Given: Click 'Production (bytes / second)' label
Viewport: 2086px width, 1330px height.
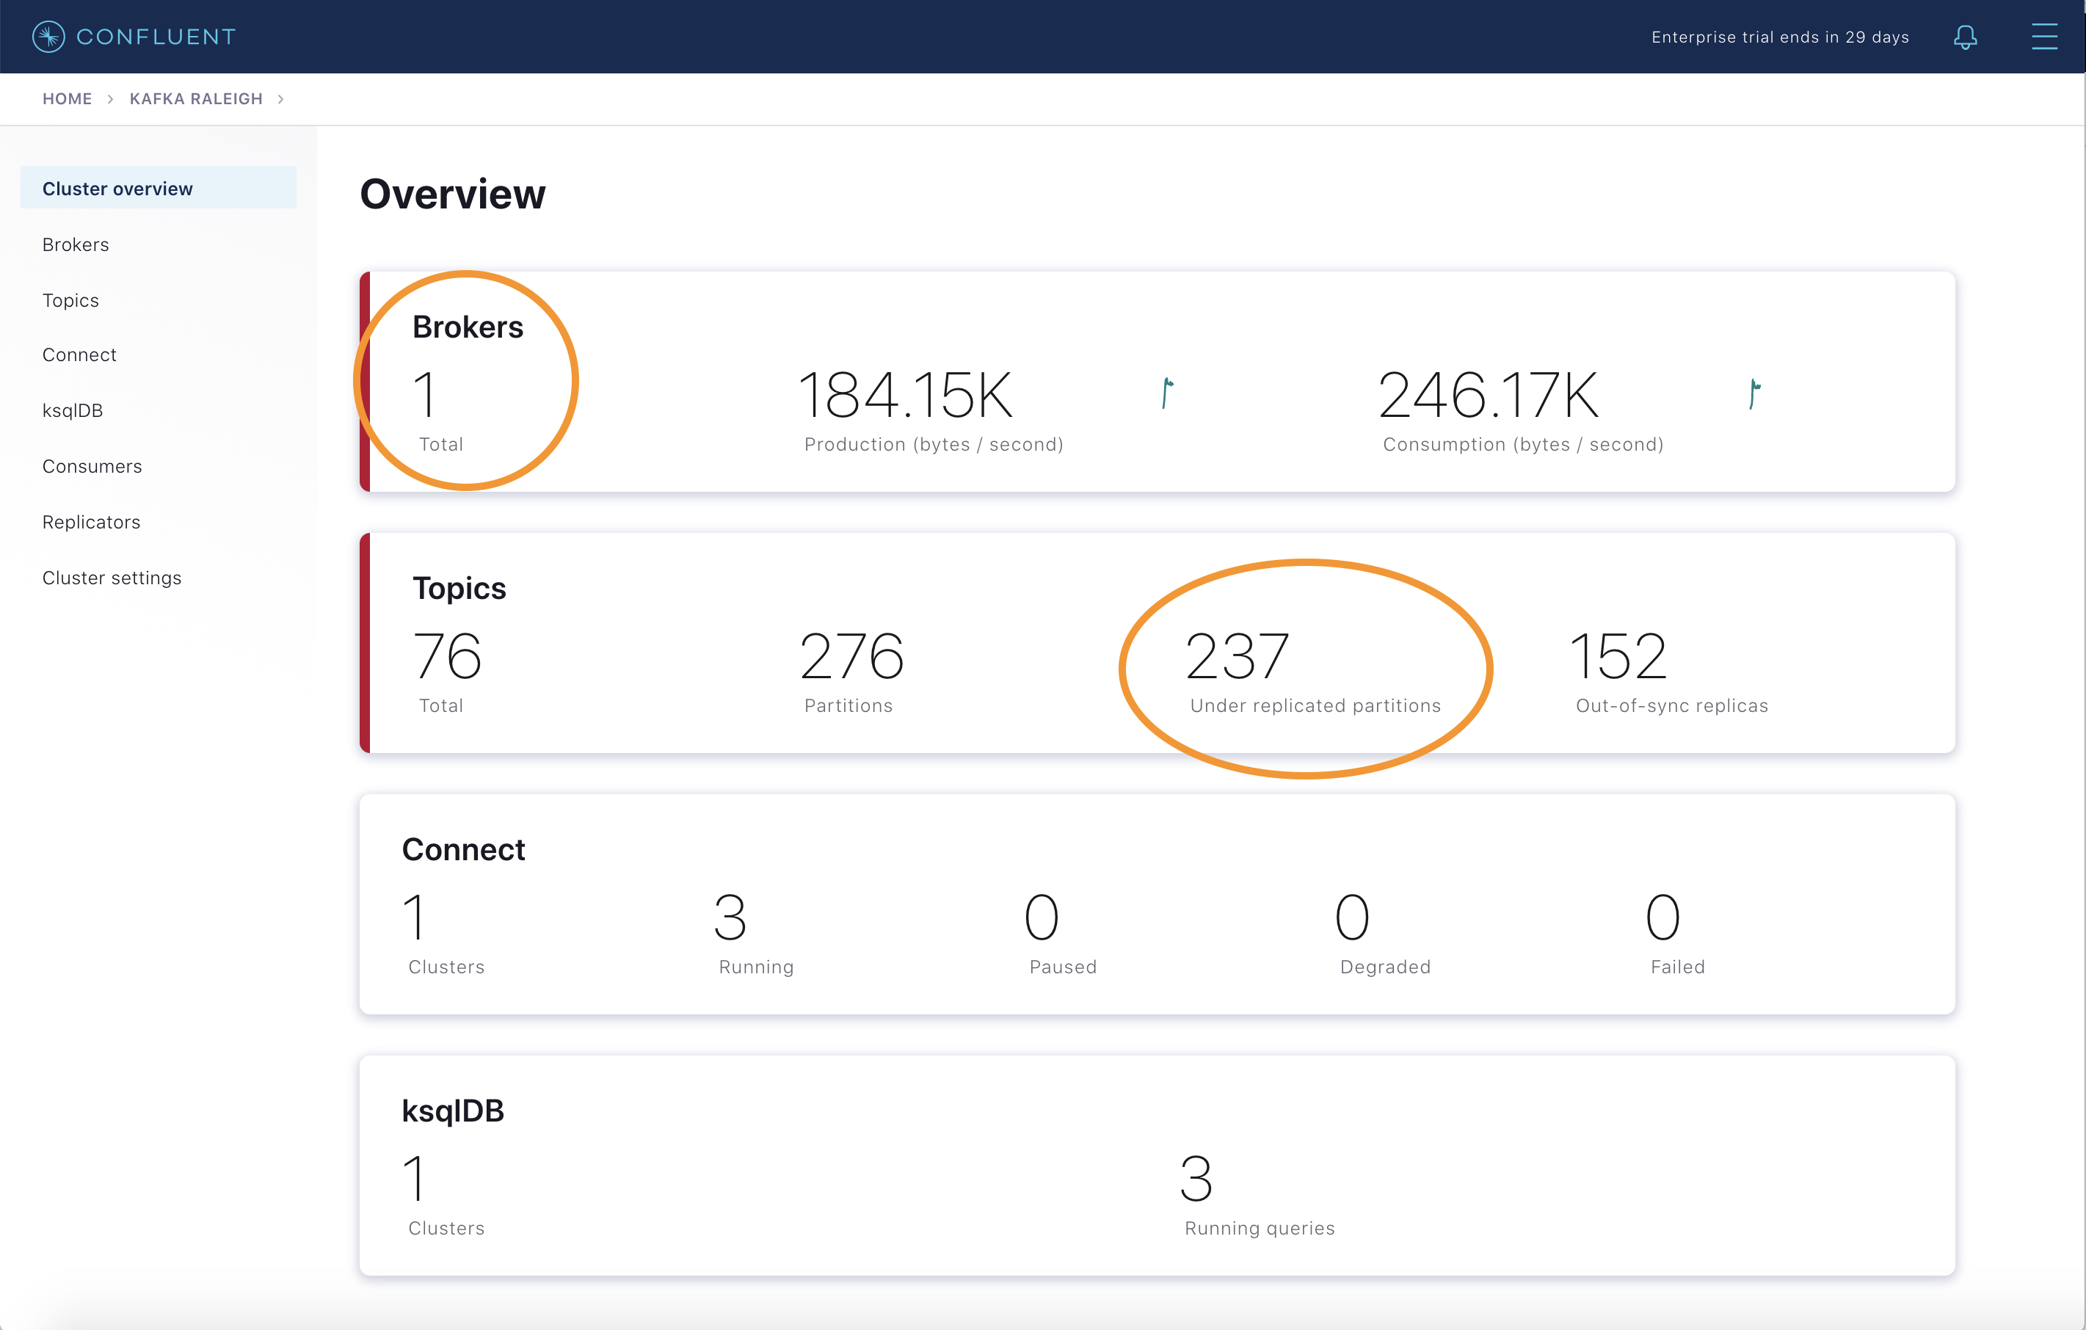Looking at the screenshot, I should [934, 445].
